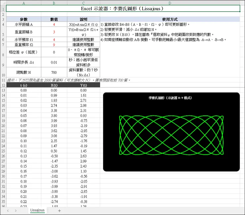245x215 pixels.
Task: Select Y(t) cell with value -2.95
Action: coord(83,131)
